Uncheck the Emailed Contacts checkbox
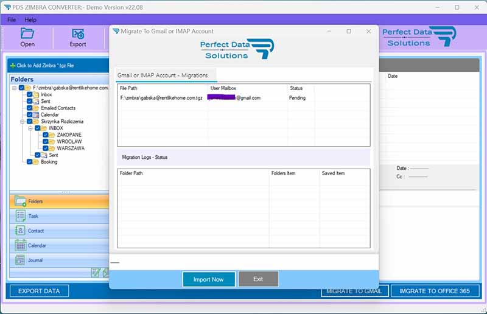Viewport: 487px width, 314px height. point(29,108)
